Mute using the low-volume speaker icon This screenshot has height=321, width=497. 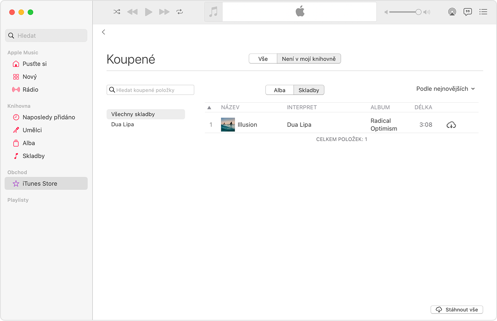(x=386, y=12)
